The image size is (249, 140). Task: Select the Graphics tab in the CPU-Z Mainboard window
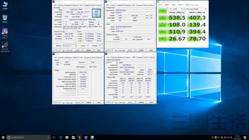140,5
